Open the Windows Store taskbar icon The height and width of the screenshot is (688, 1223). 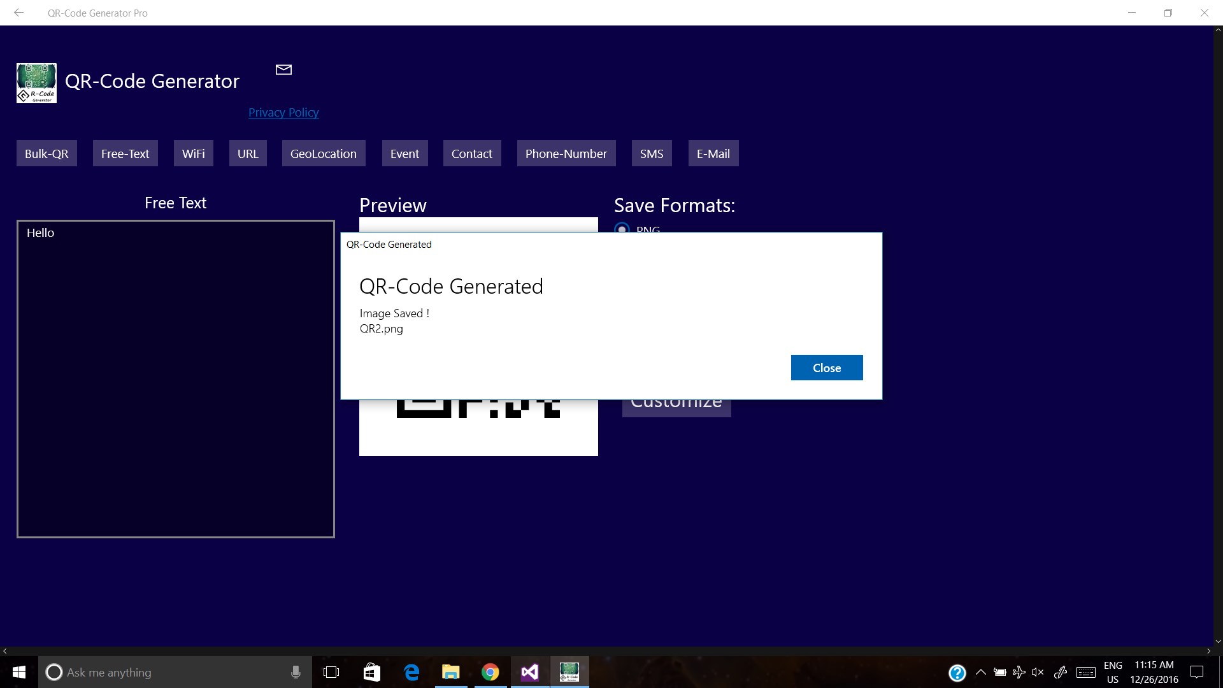point(371,672)
